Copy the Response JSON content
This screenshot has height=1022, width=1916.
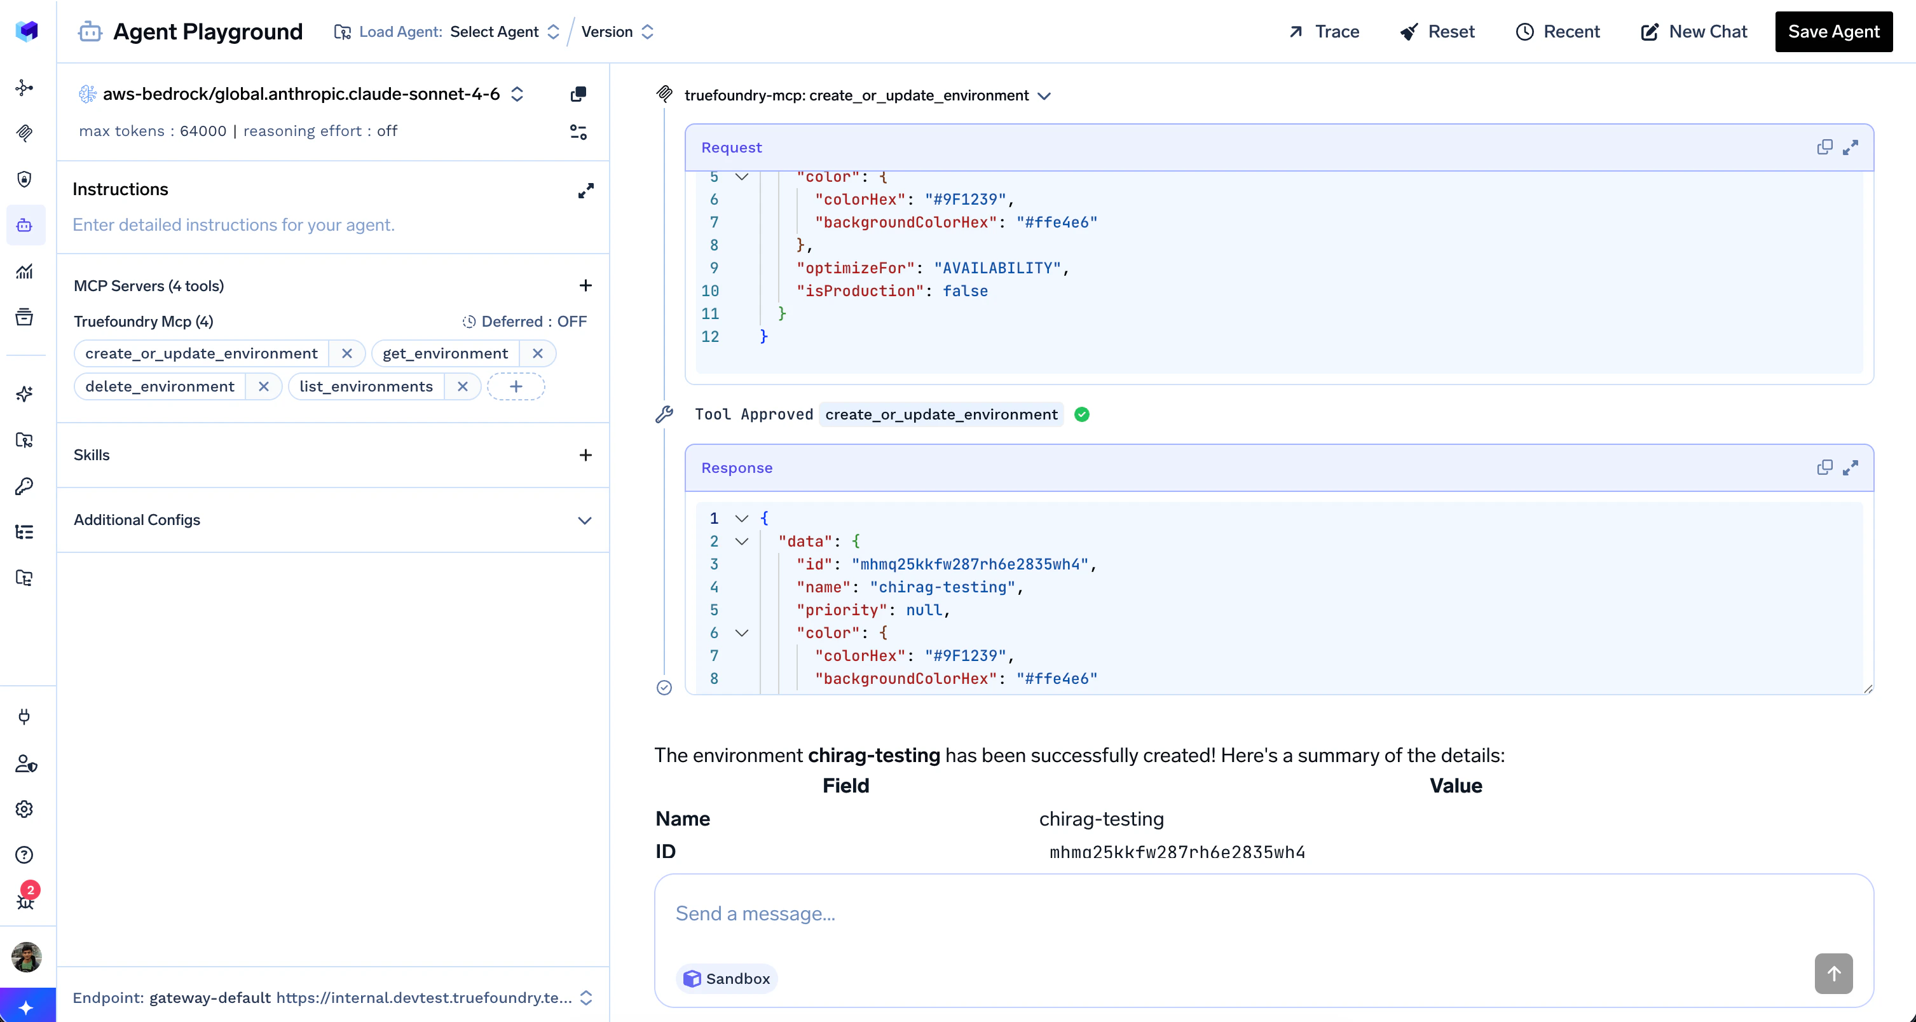(1824, 467)
